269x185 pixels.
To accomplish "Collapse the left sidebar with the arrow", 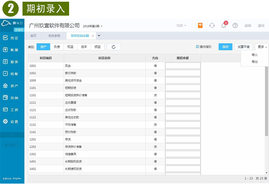I will [12, 135].
